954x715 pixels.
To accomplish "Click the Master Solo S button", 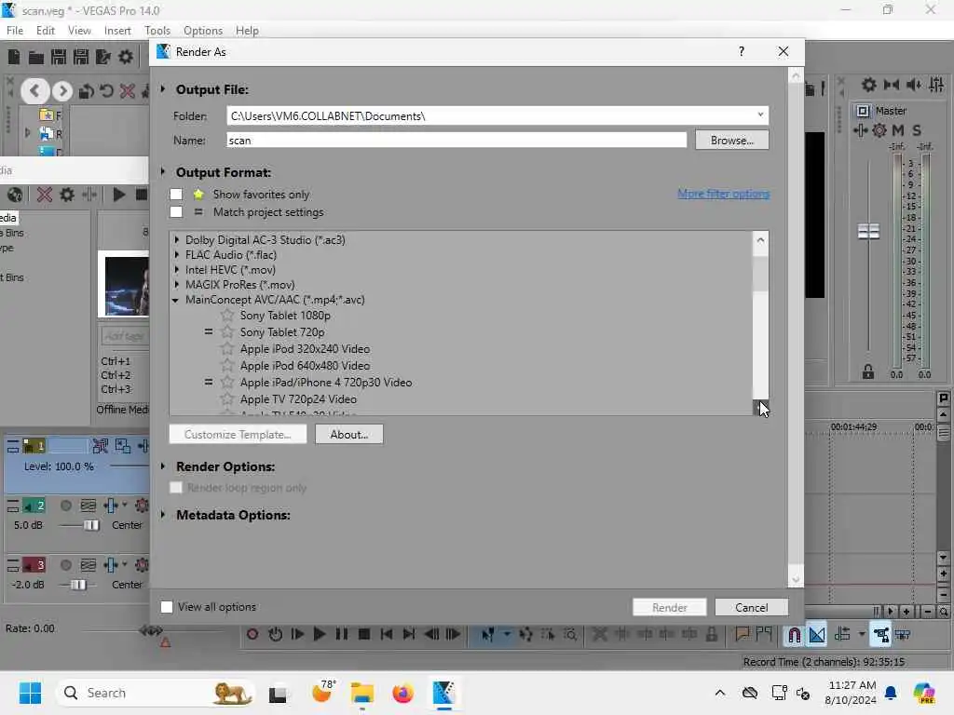I will click(917, 130).
